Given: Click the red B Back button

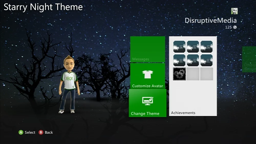Looking at the screenshot, I should [x=41, y=132].
